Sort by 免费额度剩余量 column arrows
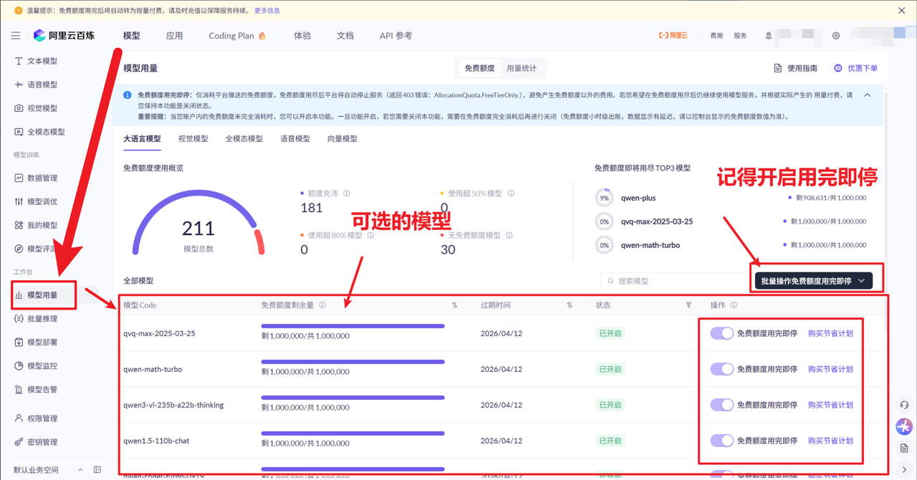 [454, 305]
